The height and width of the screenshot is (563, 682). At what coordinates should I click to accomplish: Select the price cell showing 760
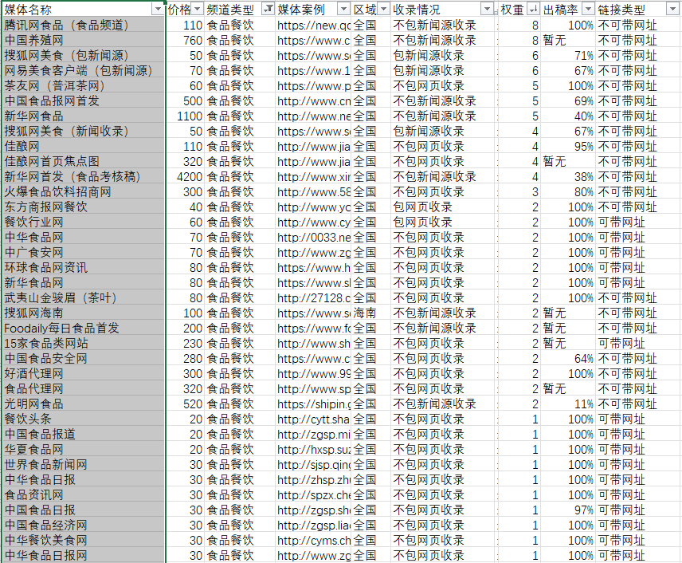click(x=186, y=41)
